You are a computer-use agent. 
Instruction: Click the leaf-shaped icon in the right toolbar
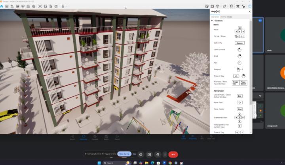(224, 6)
